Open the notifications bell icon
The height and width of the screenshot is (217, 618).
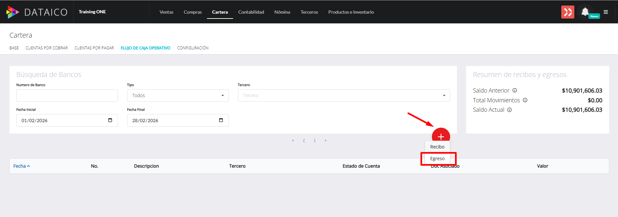click(585, 12)
